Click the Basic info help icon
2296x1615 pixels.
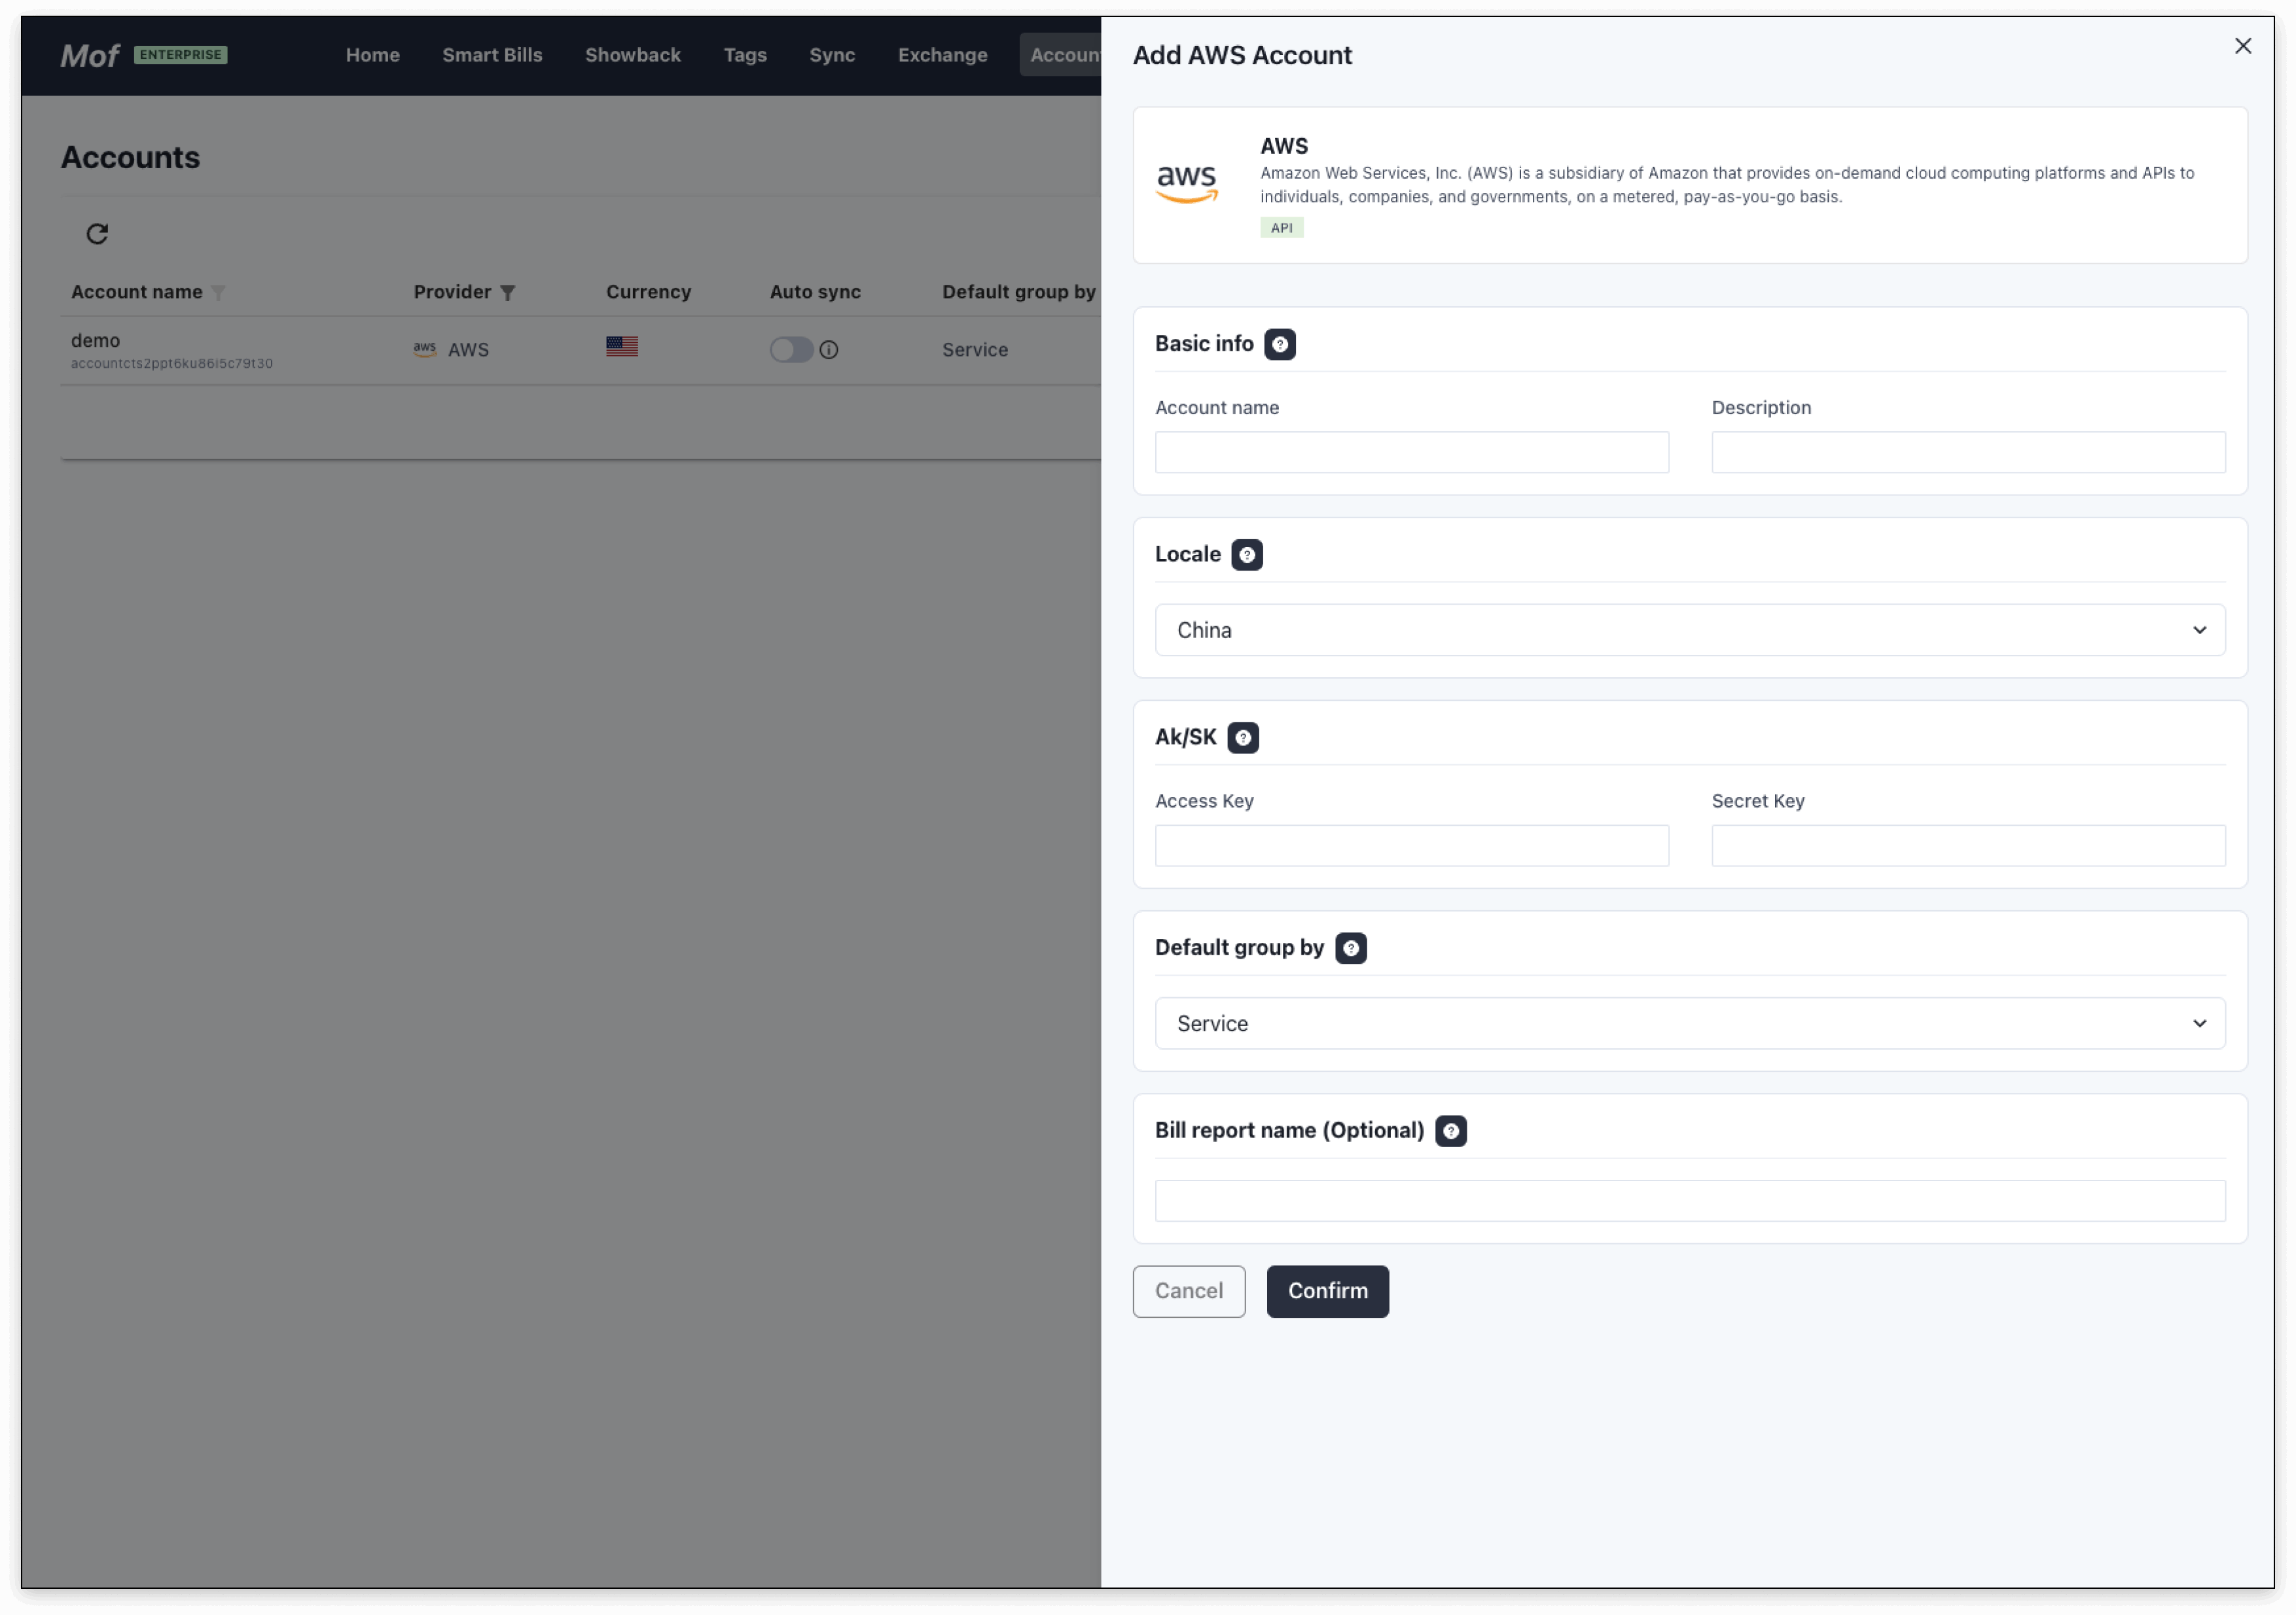pos(1279,344)
